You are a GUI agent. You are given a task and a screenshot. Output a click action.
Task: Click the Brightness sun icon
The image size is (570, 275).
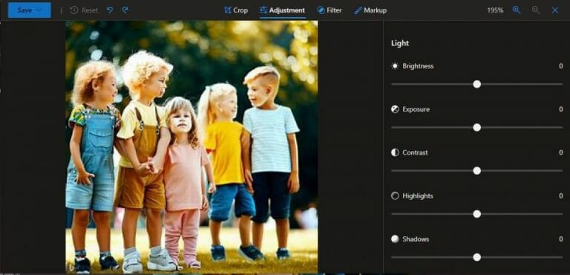tap(395, 66)
